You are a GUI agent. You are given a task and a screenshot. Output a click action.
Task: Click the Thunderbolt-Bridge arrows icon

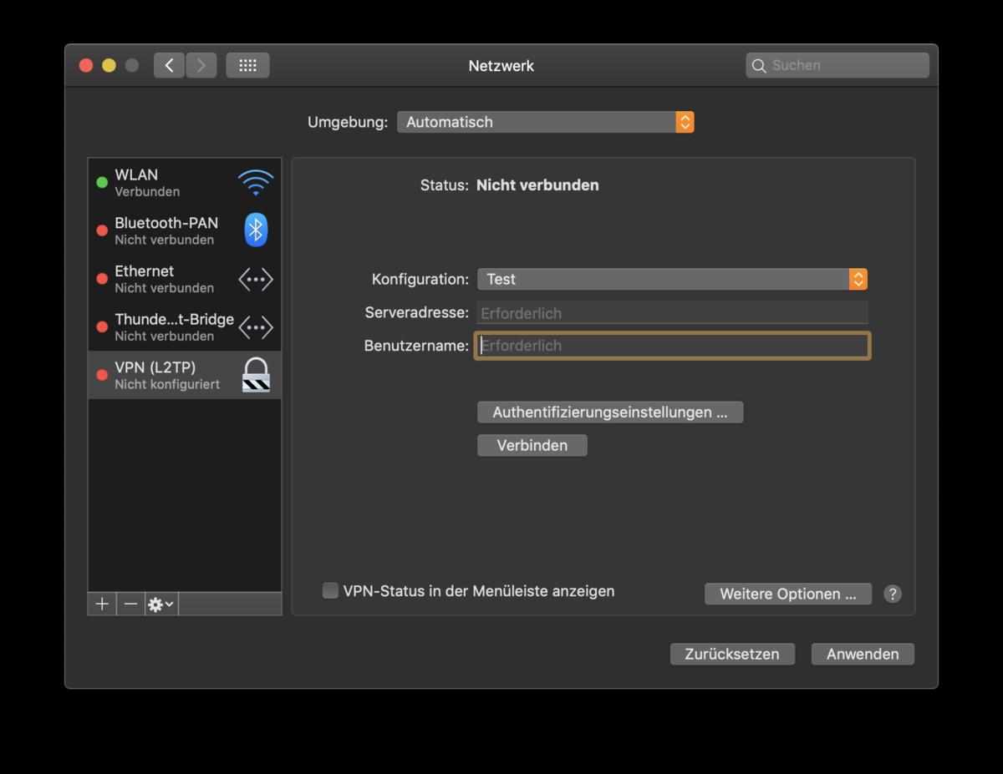click(256, 327)
